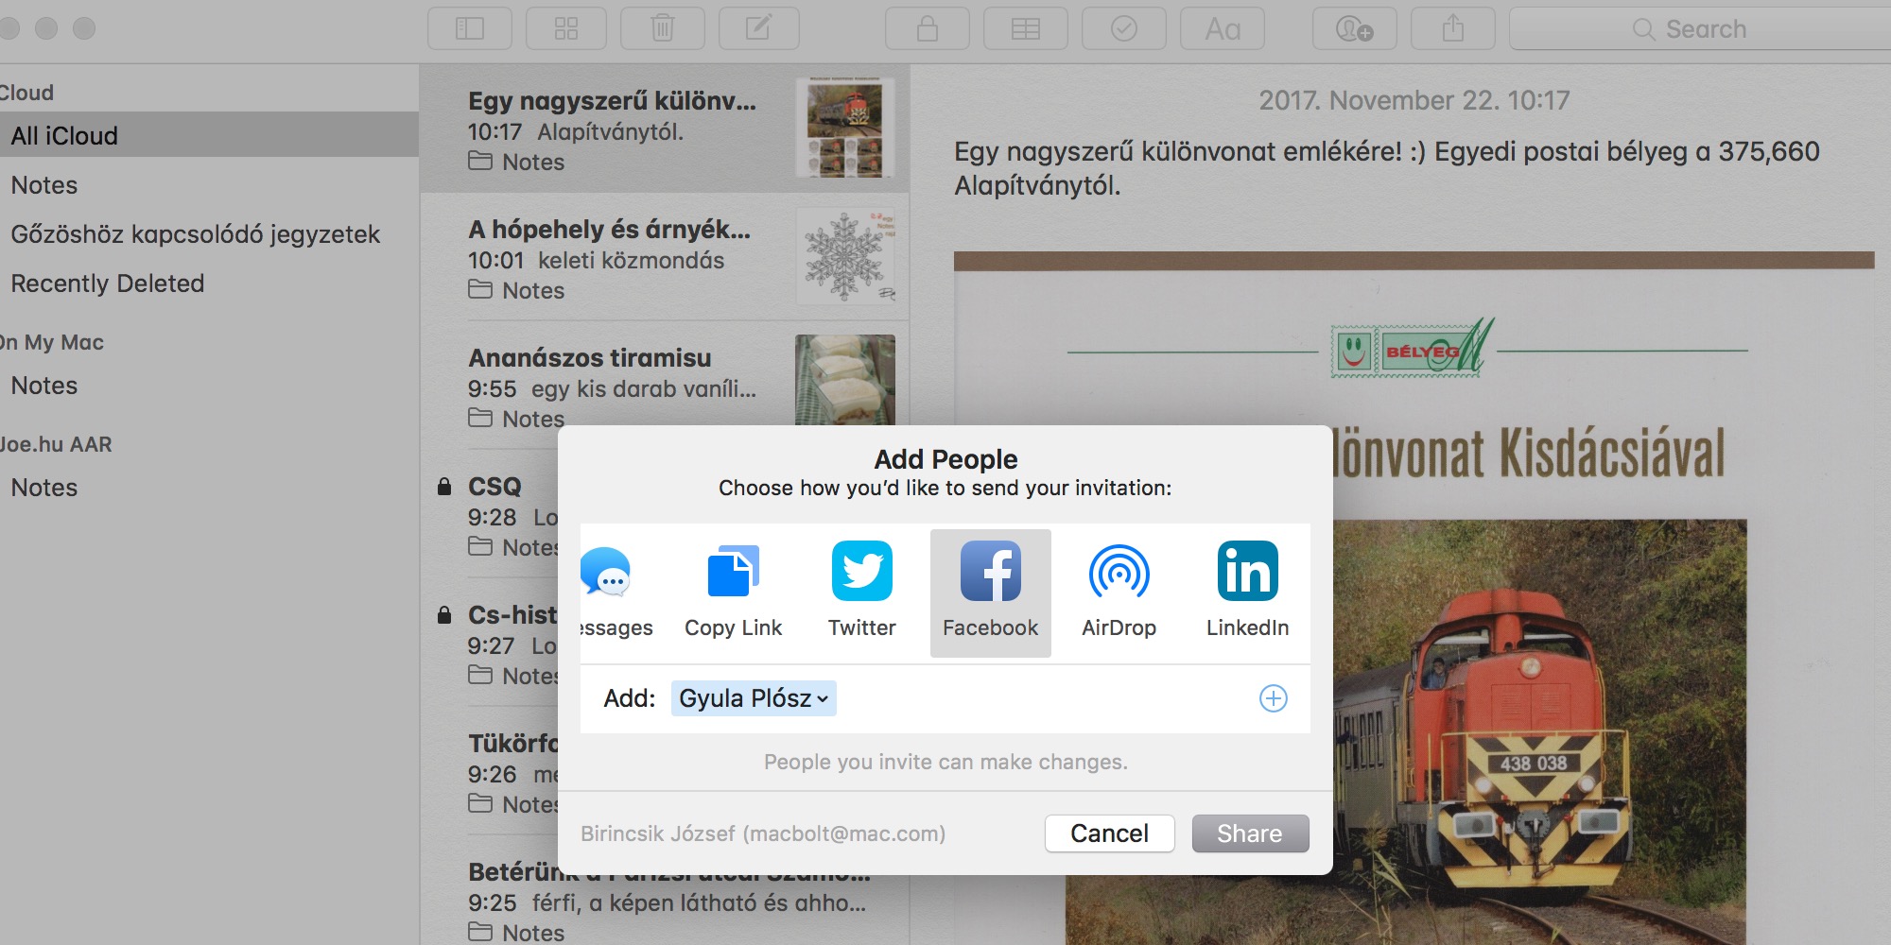This screenshot has height=945, width=1891.
Task: Click the trash delete note icon
Action: tap(663, 28)
